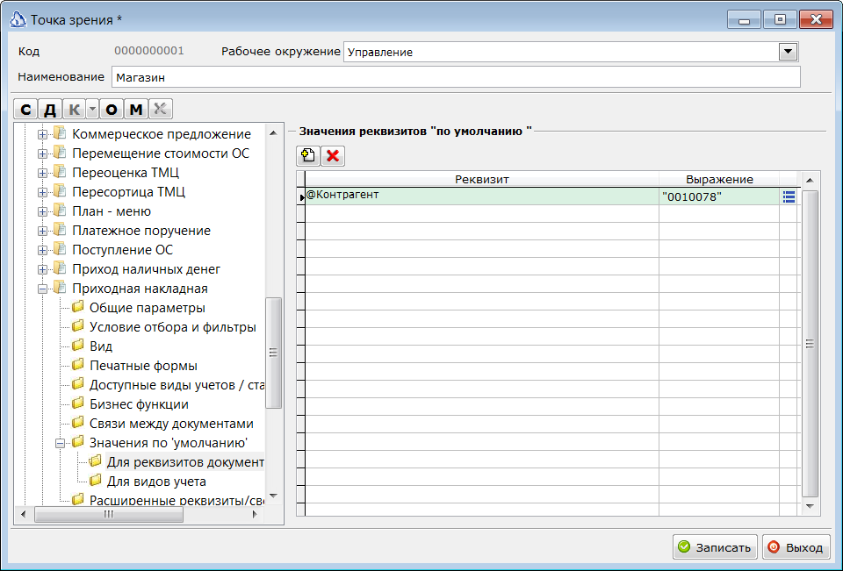Image resolution: width=843 pixels, height=571 pixels.
Task: Click the tree horizontal scrollbar thumb
Action: coord(109,514)
